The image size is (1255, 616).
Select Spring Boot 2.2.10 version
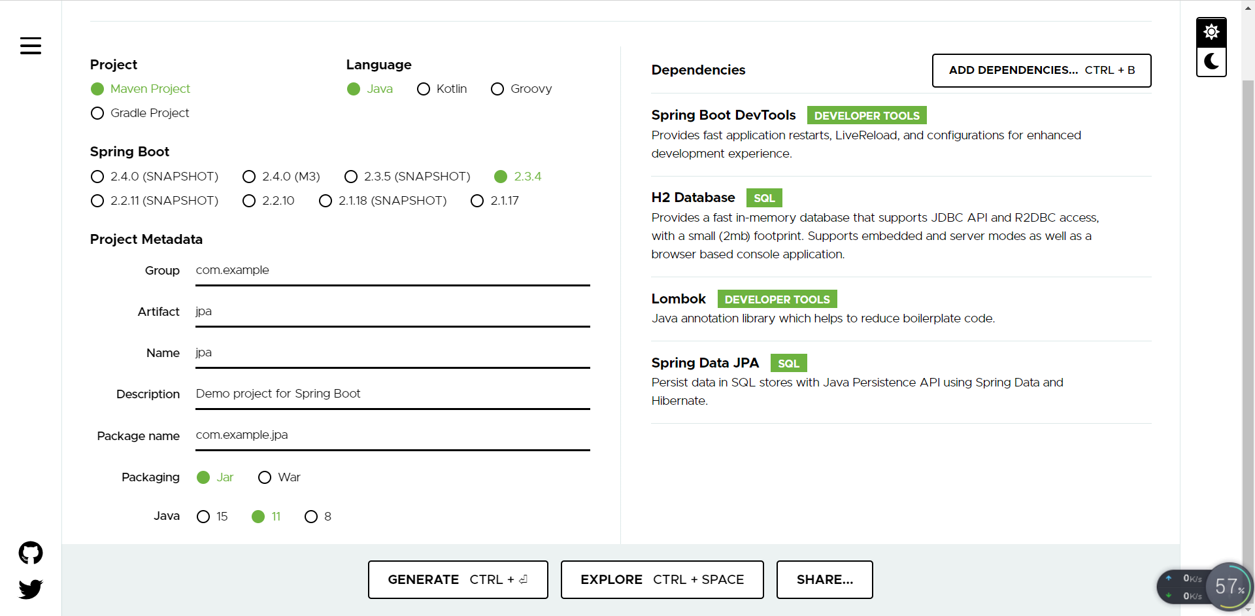(269, 201)
